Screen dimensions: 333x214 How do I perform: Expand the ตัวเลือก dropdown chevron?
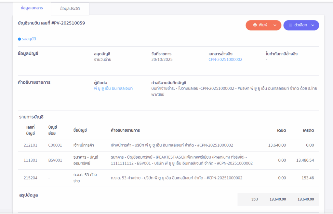click(x=313, y=25)
